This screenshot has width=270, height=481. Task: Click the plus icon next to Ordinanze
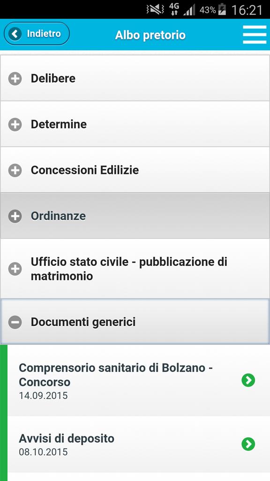15,216
